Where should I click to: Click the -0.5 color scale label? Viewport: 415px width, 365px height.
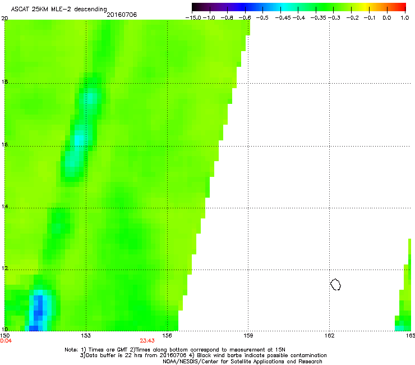click(x=262, y=18)
